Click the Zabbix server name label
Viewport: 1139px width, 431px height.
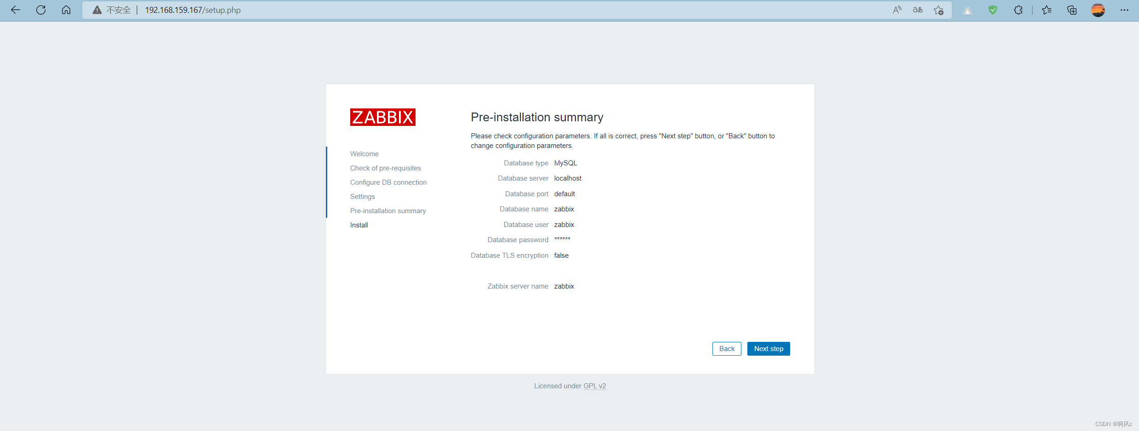pyautogui.click(x=518, y=286)
